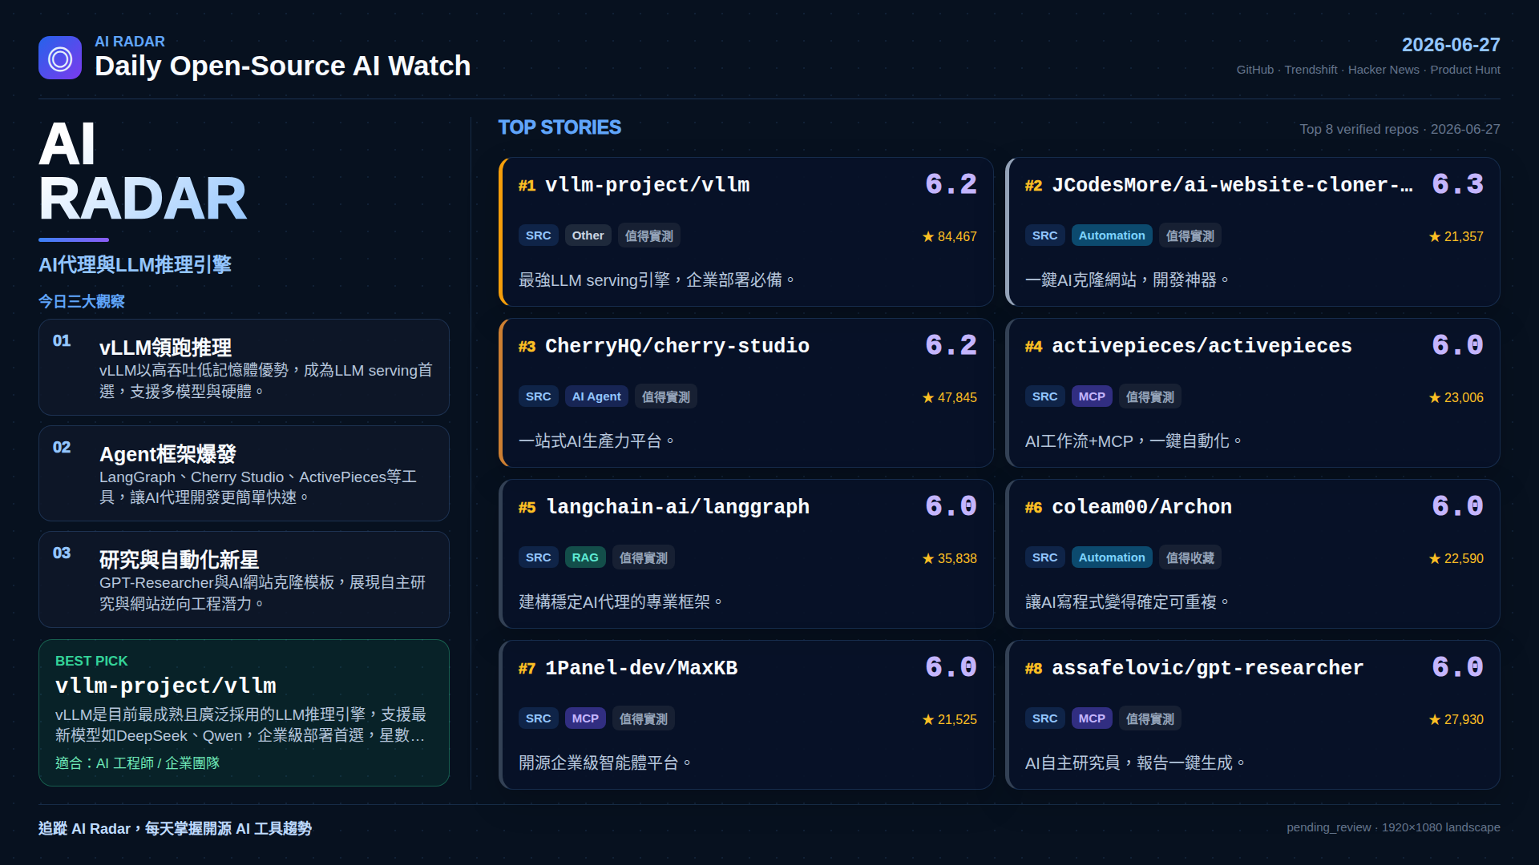Open the 1Panel-dev/MaxKB story title
The image size is (1539, 865).
pyautogui.click(x=641, y=668)
